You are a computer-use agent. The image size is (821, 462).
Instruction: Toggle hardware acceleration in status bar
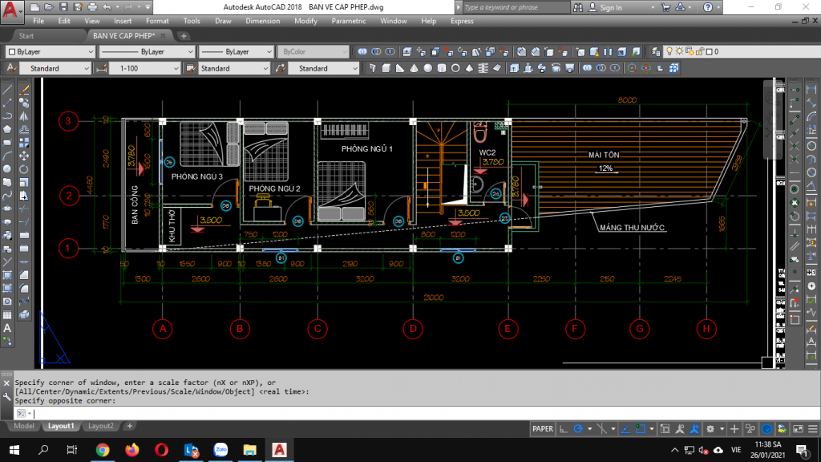(x=767, y=429)
